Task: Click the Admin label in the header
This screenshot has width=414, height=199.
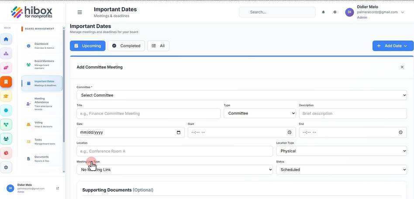Action: coord(362,18)
